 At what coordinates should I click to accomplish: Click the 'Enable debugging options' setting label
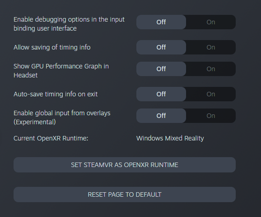(69, 24)
